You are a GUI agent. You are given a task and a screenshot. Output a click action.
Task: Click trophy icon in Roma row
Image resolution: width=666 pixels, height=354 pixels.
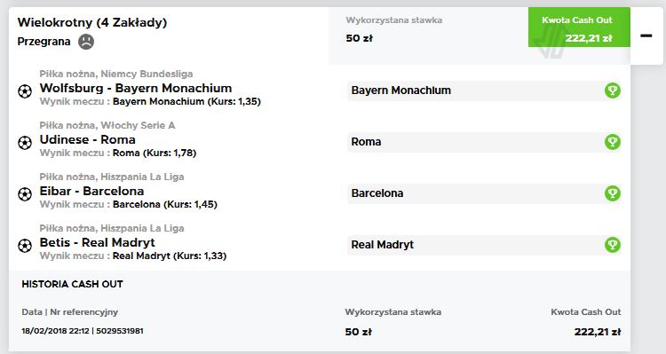613,142
